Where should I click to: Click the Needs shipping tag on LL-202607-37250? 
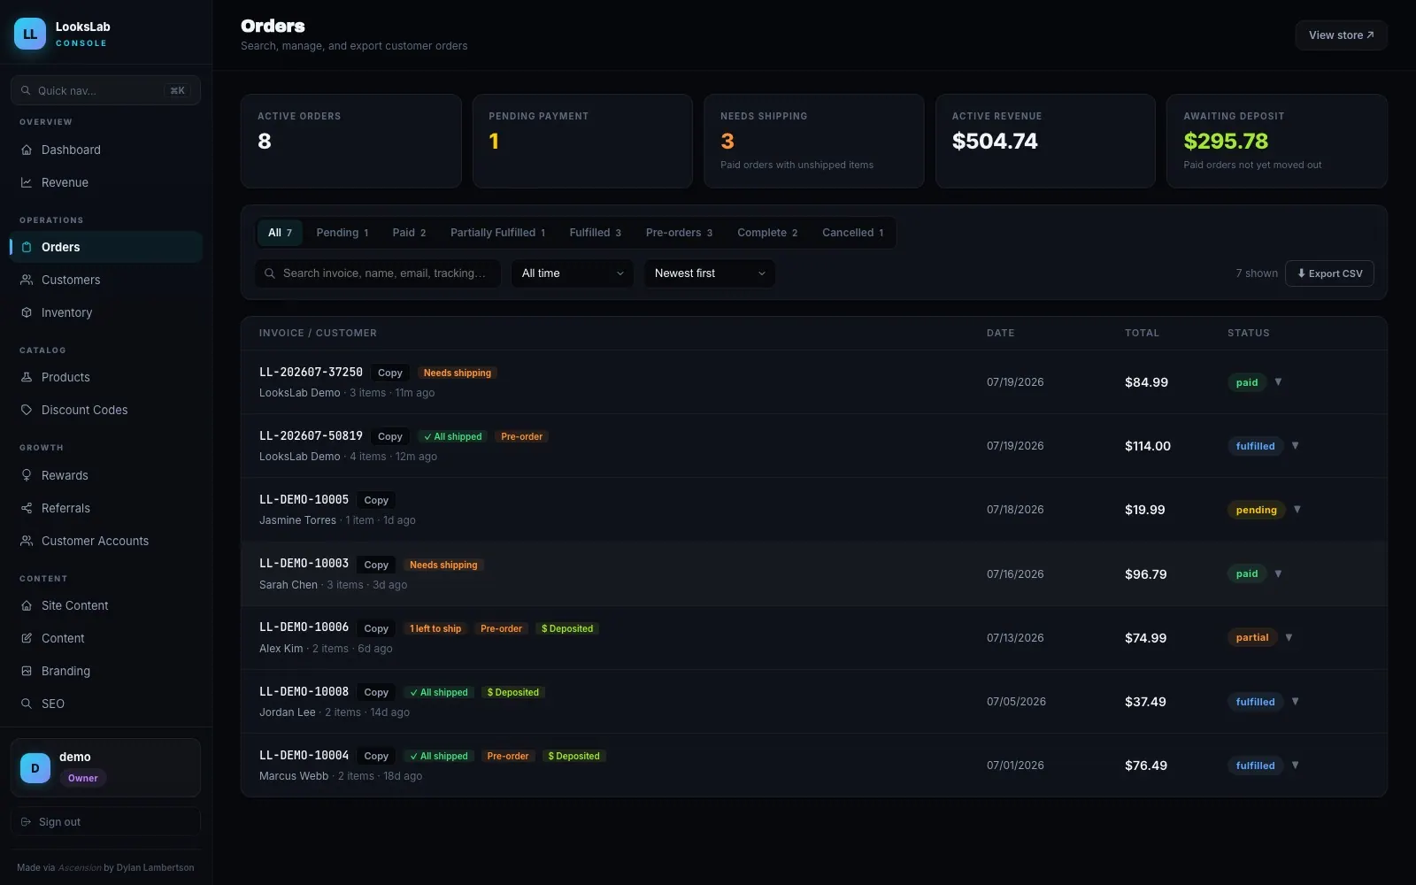tap(458, 373)
